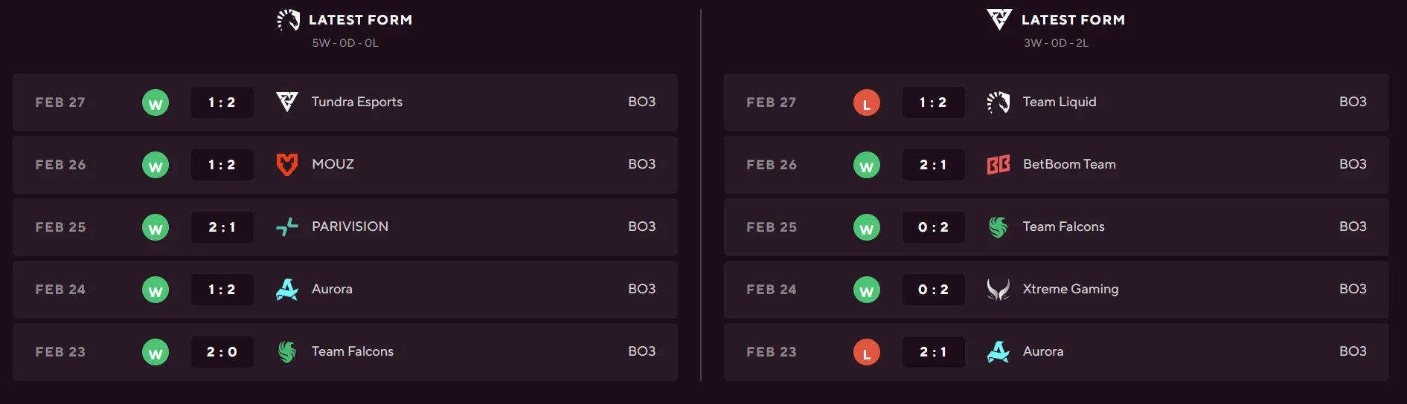1407x404 pixels.
Task: Click the 2:0 score against Team Falcons
Action: 222,352
